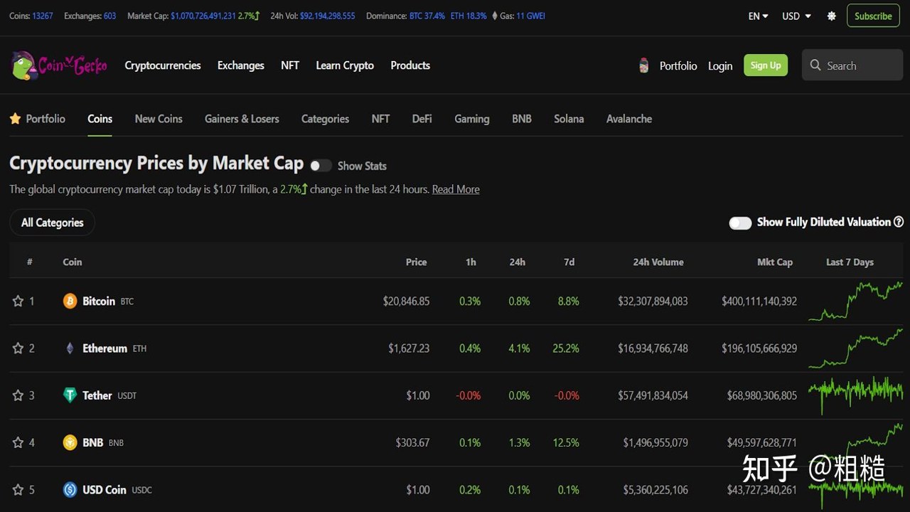Screen dimensions: 910x512
Task: Click the Coins count 13267 link
Action: coord(43,16)
